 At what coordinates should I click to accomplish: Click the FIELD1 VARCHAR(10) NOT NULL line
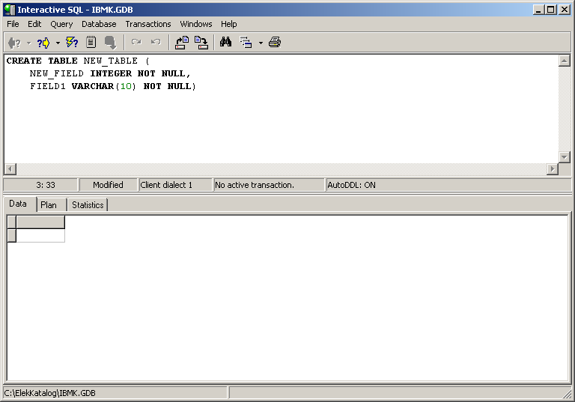pyautogui.click(x=113, y=87)
